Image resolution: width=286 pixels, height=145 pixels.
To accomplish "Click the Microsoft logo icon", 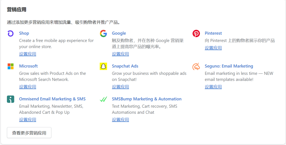I will 11,66.
